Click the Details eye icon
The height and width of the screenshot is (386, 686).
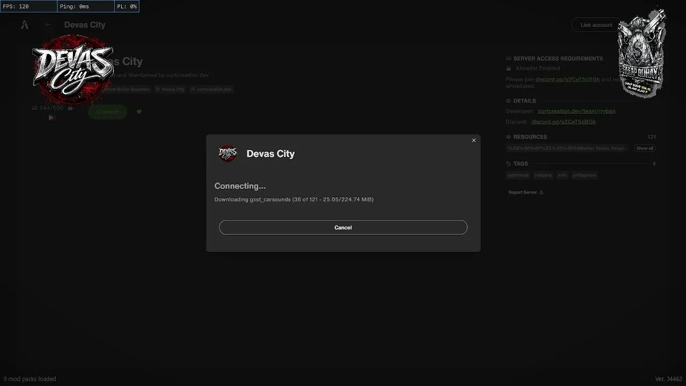click(x=509, y=101)
